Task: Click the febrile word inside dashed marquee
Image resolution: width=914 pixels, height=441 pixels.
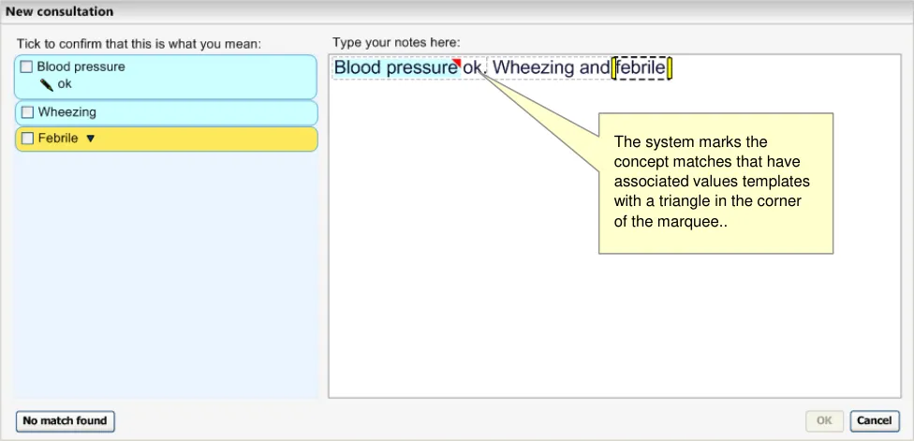Action: (x=641, y=68)
